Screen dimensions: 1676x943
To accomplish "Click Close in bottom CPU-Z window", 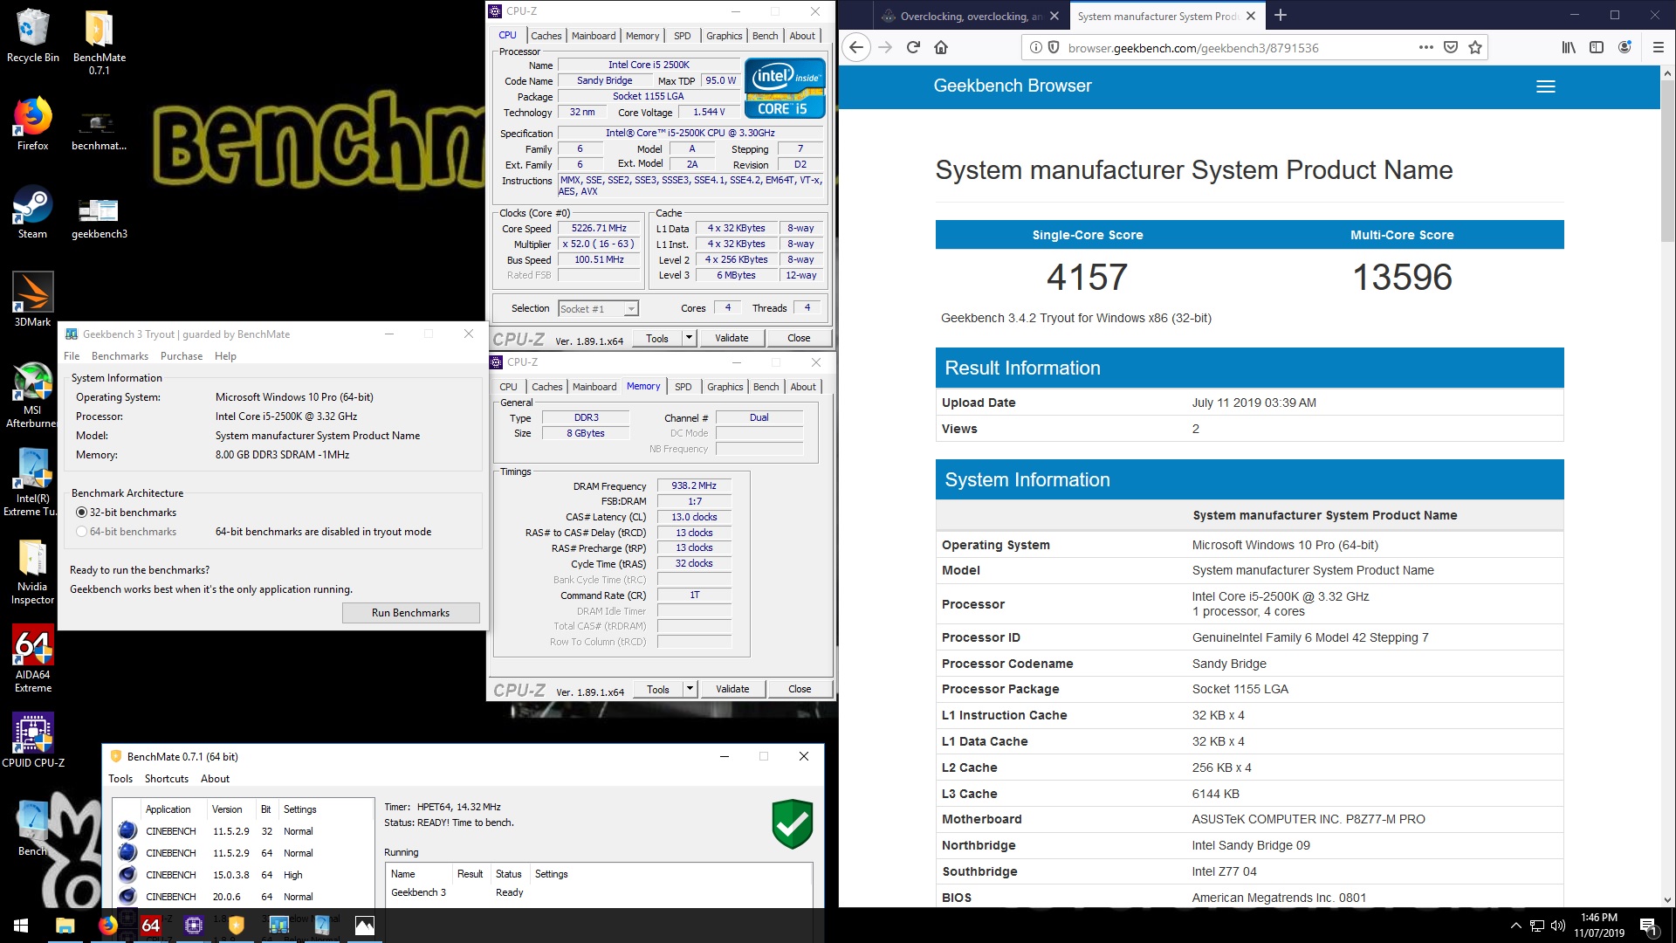I will [800, 689].
